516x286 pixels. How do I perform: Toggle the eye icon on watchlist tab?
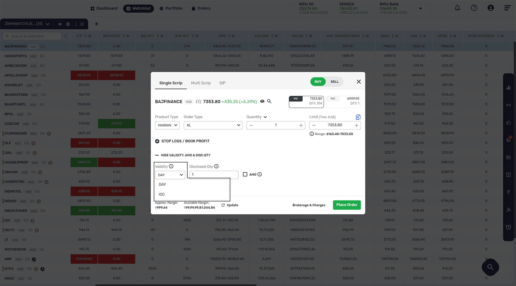(60, 24)
